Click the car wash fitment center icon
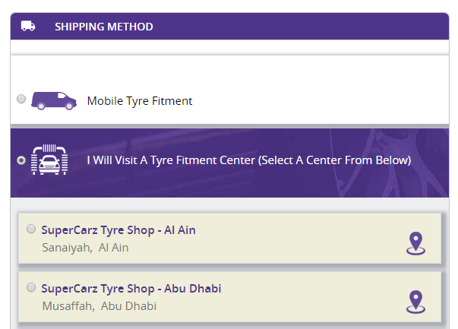Image resolution: width=458 pixels, height=329 pixels. (49, 160)
